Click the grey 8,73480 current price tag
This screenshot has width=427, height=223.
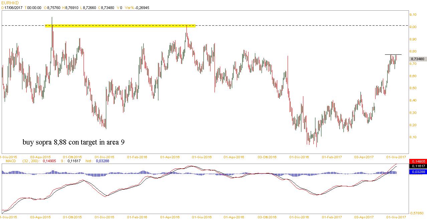coord(417,59)
